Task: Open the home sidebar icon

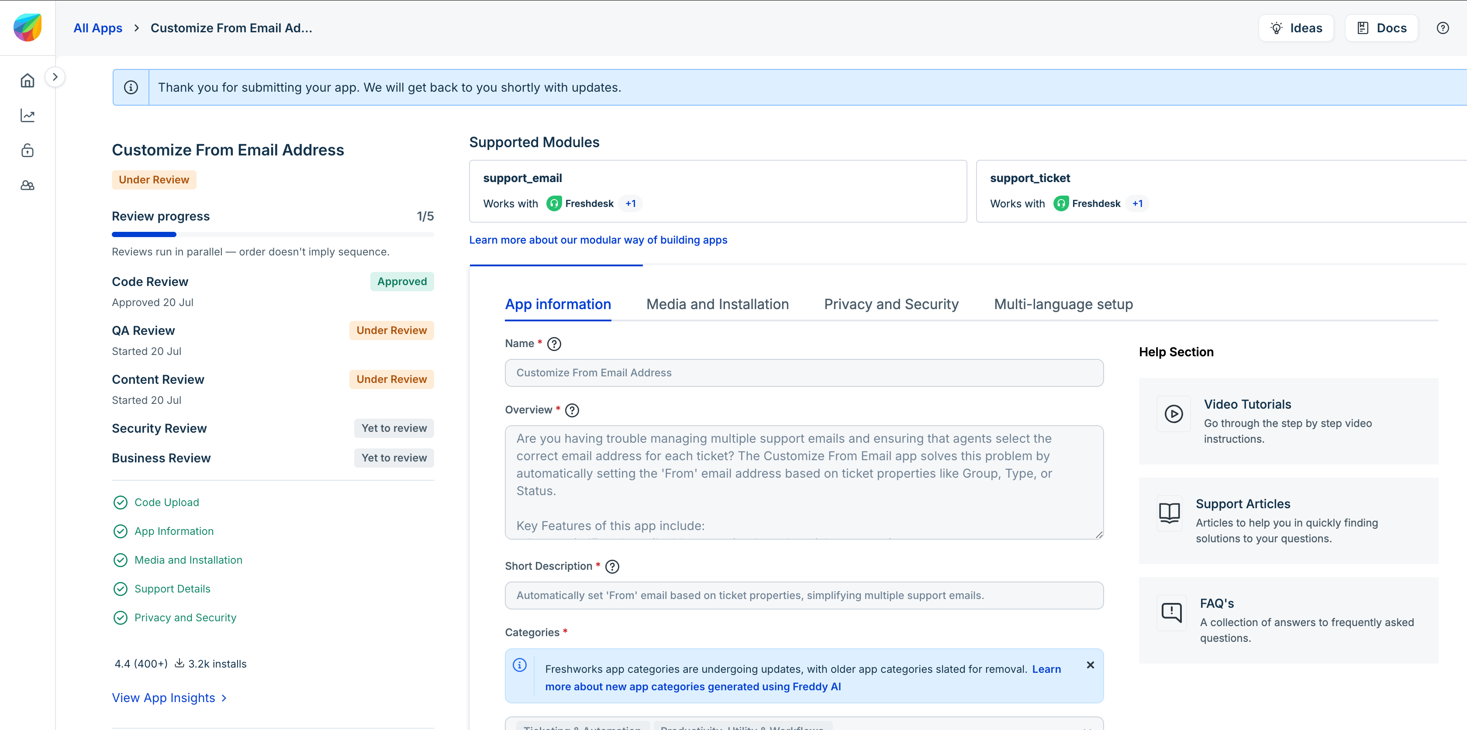Action: 28,81
